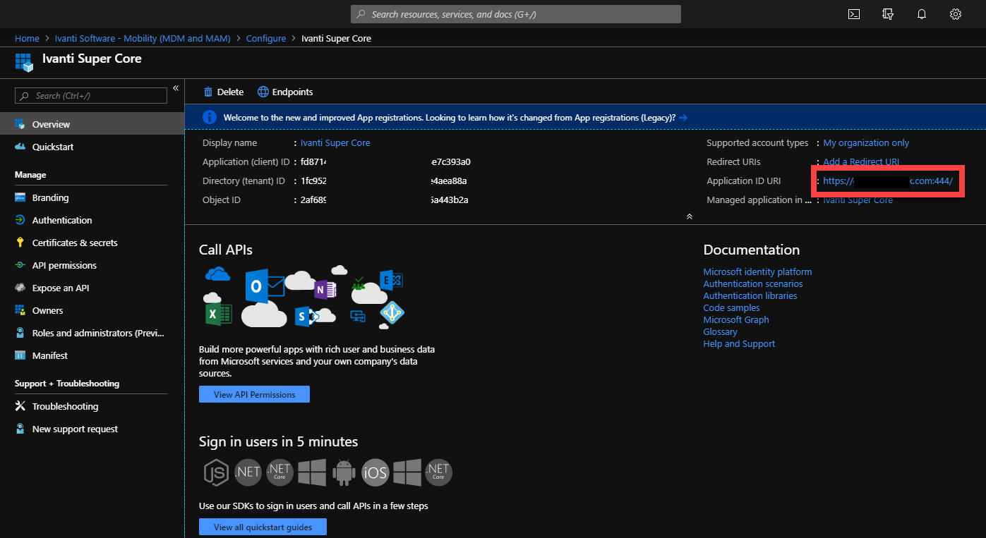Viewport: 986px width, 538px height.
Task: Open the Add a Redirect URI link
Action: point(861,161)
